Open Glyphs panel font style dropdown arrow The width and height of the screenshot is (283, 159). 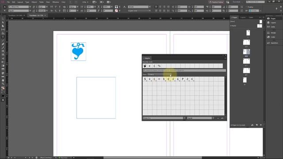click(213, 118)
